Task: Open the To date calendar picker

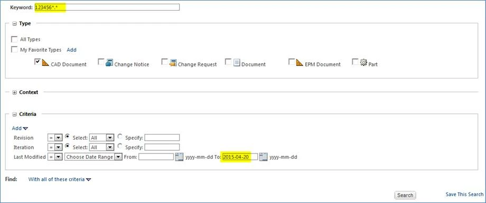Action: pyautogui.click(x=263, y=157)
